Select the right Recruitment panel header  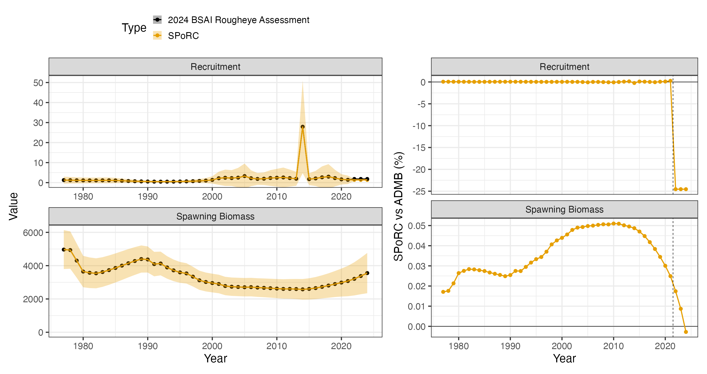[x=564, y=66]
